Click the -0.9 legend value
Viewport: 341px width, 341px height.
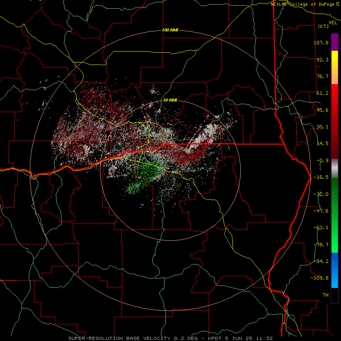click(322, 161)
